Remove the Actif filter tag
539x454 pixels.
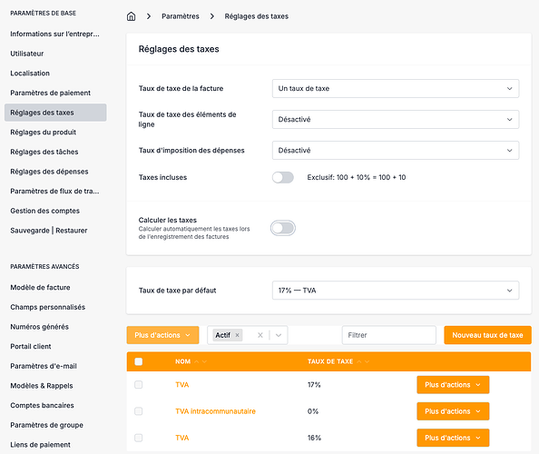(237, 335)
